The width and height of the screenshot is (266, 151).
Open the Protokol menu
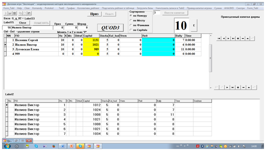[49, 8]
